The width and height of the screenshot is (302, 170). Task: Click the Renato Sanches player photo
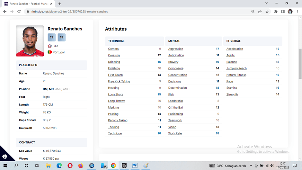(30, 41)
